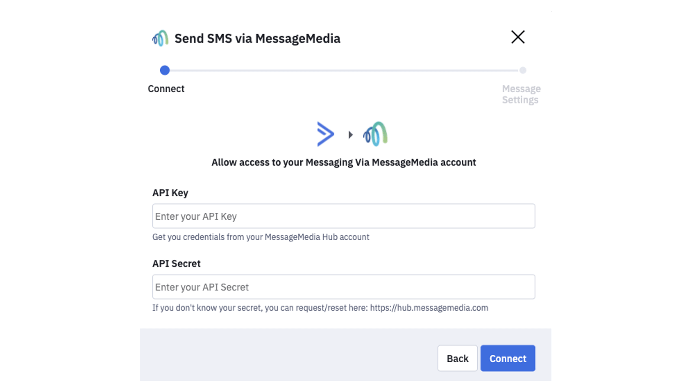This screenshot has width=693, height=390.
Task: Click the Send SMS via MessageMedia title
Action: coord(257,38)
